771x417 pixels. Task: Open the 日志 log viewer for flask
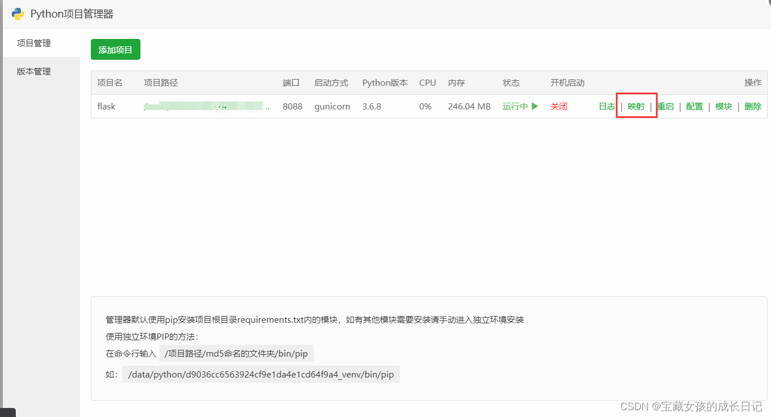point(606,106)
